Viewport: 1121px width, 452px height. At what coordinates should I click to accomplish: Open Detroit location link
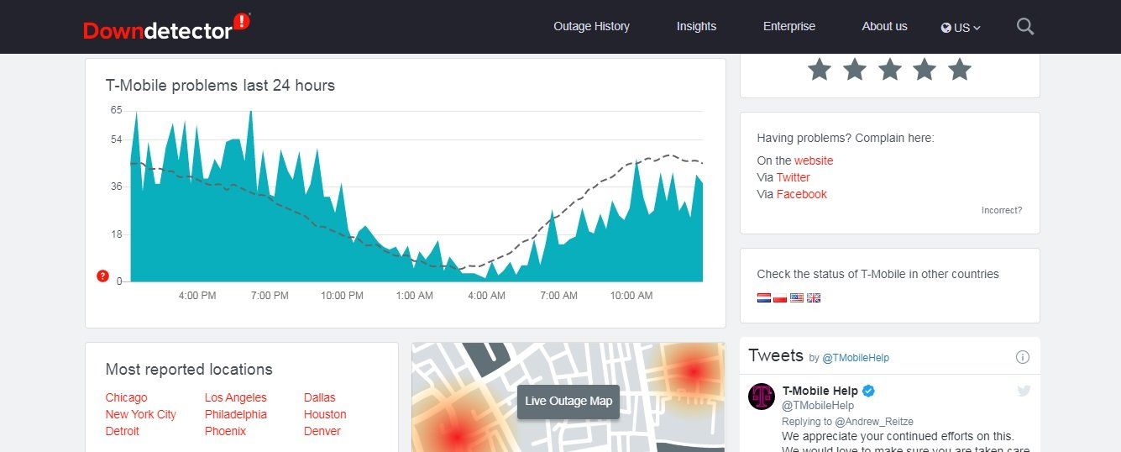point(123,431)
